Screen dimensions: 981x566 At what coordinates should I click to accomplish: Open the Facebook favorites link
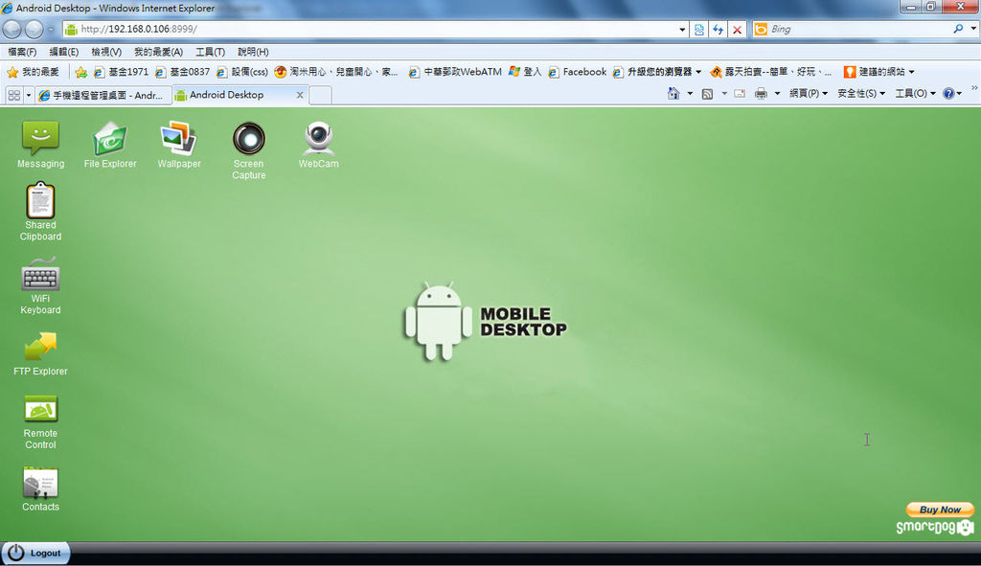pos(578,72)
